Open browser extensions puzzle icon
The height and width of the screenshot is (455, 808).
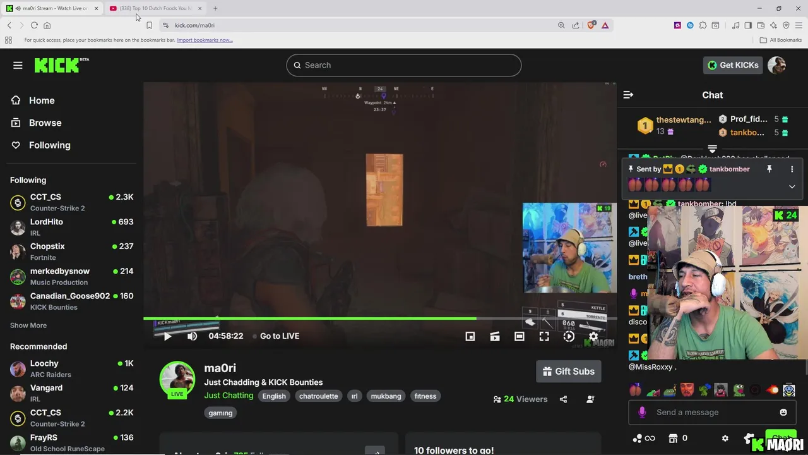[x=703, y=25]
